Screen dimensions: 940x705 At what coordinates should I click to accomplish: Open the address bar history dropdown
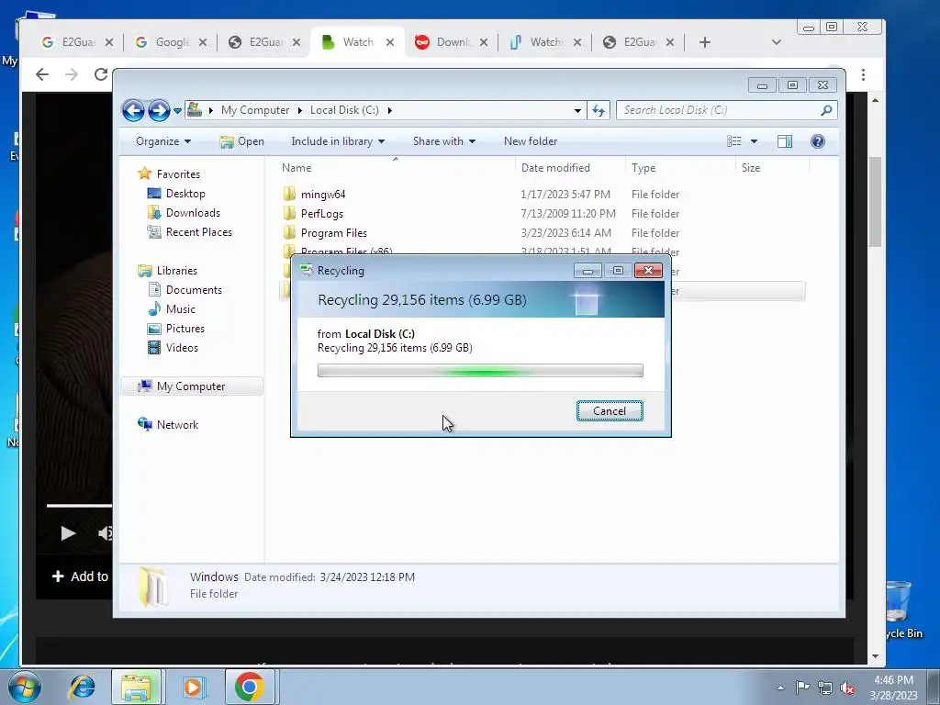point(577,110)
